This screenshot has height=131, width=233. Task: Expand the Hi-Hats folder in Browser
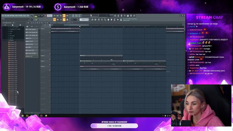point(12,36)
